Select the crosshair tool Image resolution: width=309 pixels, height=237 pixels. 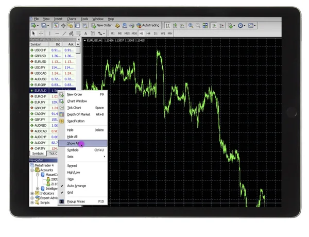coord(41,33)
